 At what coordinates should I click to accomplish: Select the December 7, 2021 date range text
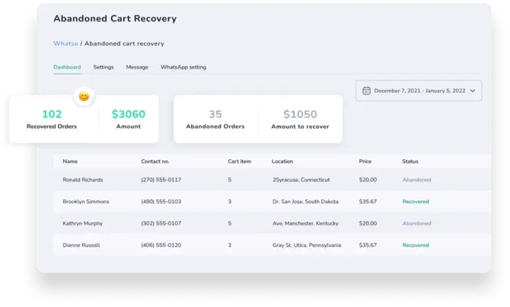coord(419,91)
